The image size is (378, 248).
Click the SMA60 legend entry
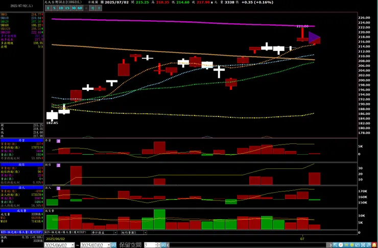(21, 25)
